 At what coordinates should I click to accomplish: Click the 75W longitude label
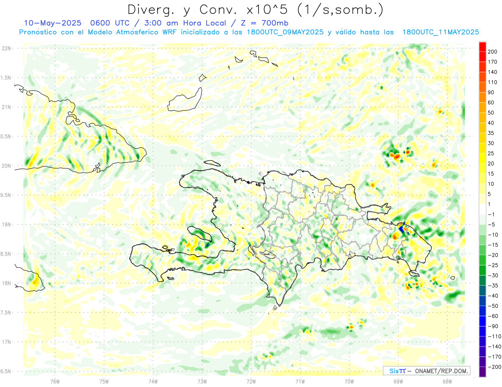[x=104, y=382]
